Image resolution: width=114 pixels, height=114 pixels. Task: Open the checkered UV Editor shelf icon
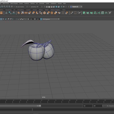[103, 13]
